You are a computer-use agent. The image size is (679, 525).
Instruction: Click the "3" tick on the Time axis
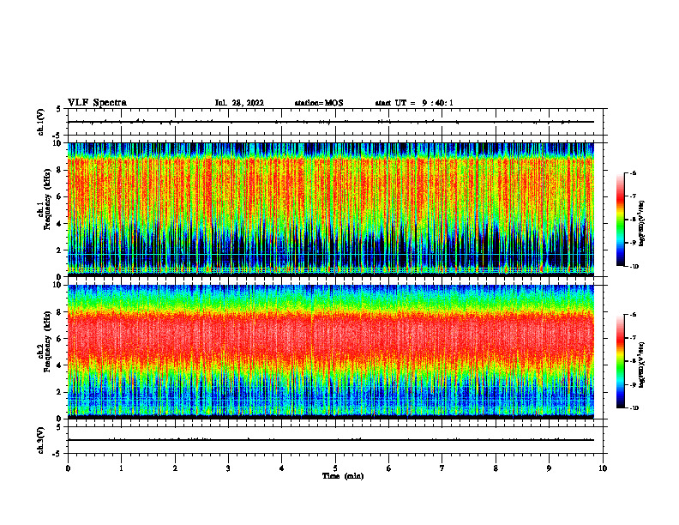click(228, 468)
